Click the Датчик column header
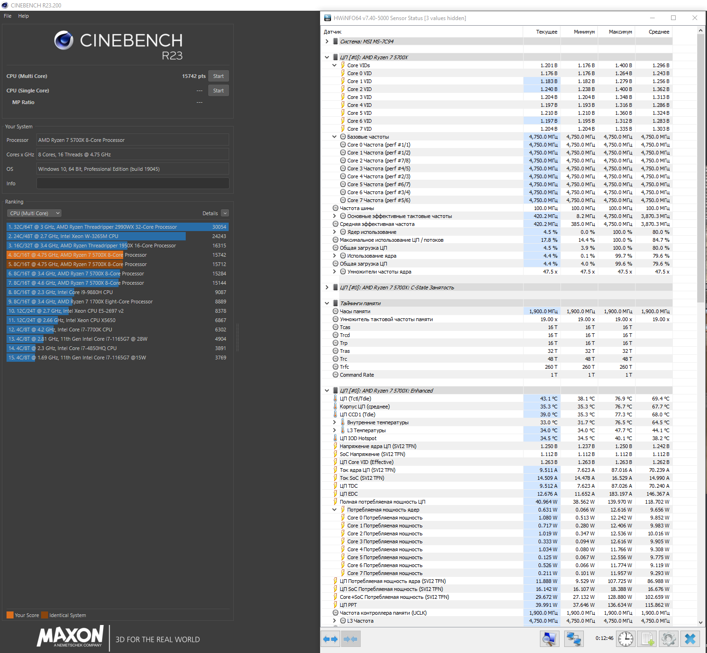Viewport: 707px width, 653px height. click(422, 32)
